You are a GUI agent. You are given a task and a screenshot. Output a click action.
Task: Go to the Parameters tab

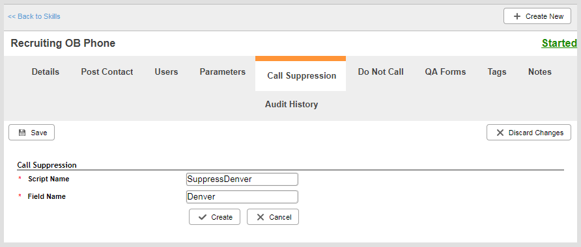click(222, 71)
